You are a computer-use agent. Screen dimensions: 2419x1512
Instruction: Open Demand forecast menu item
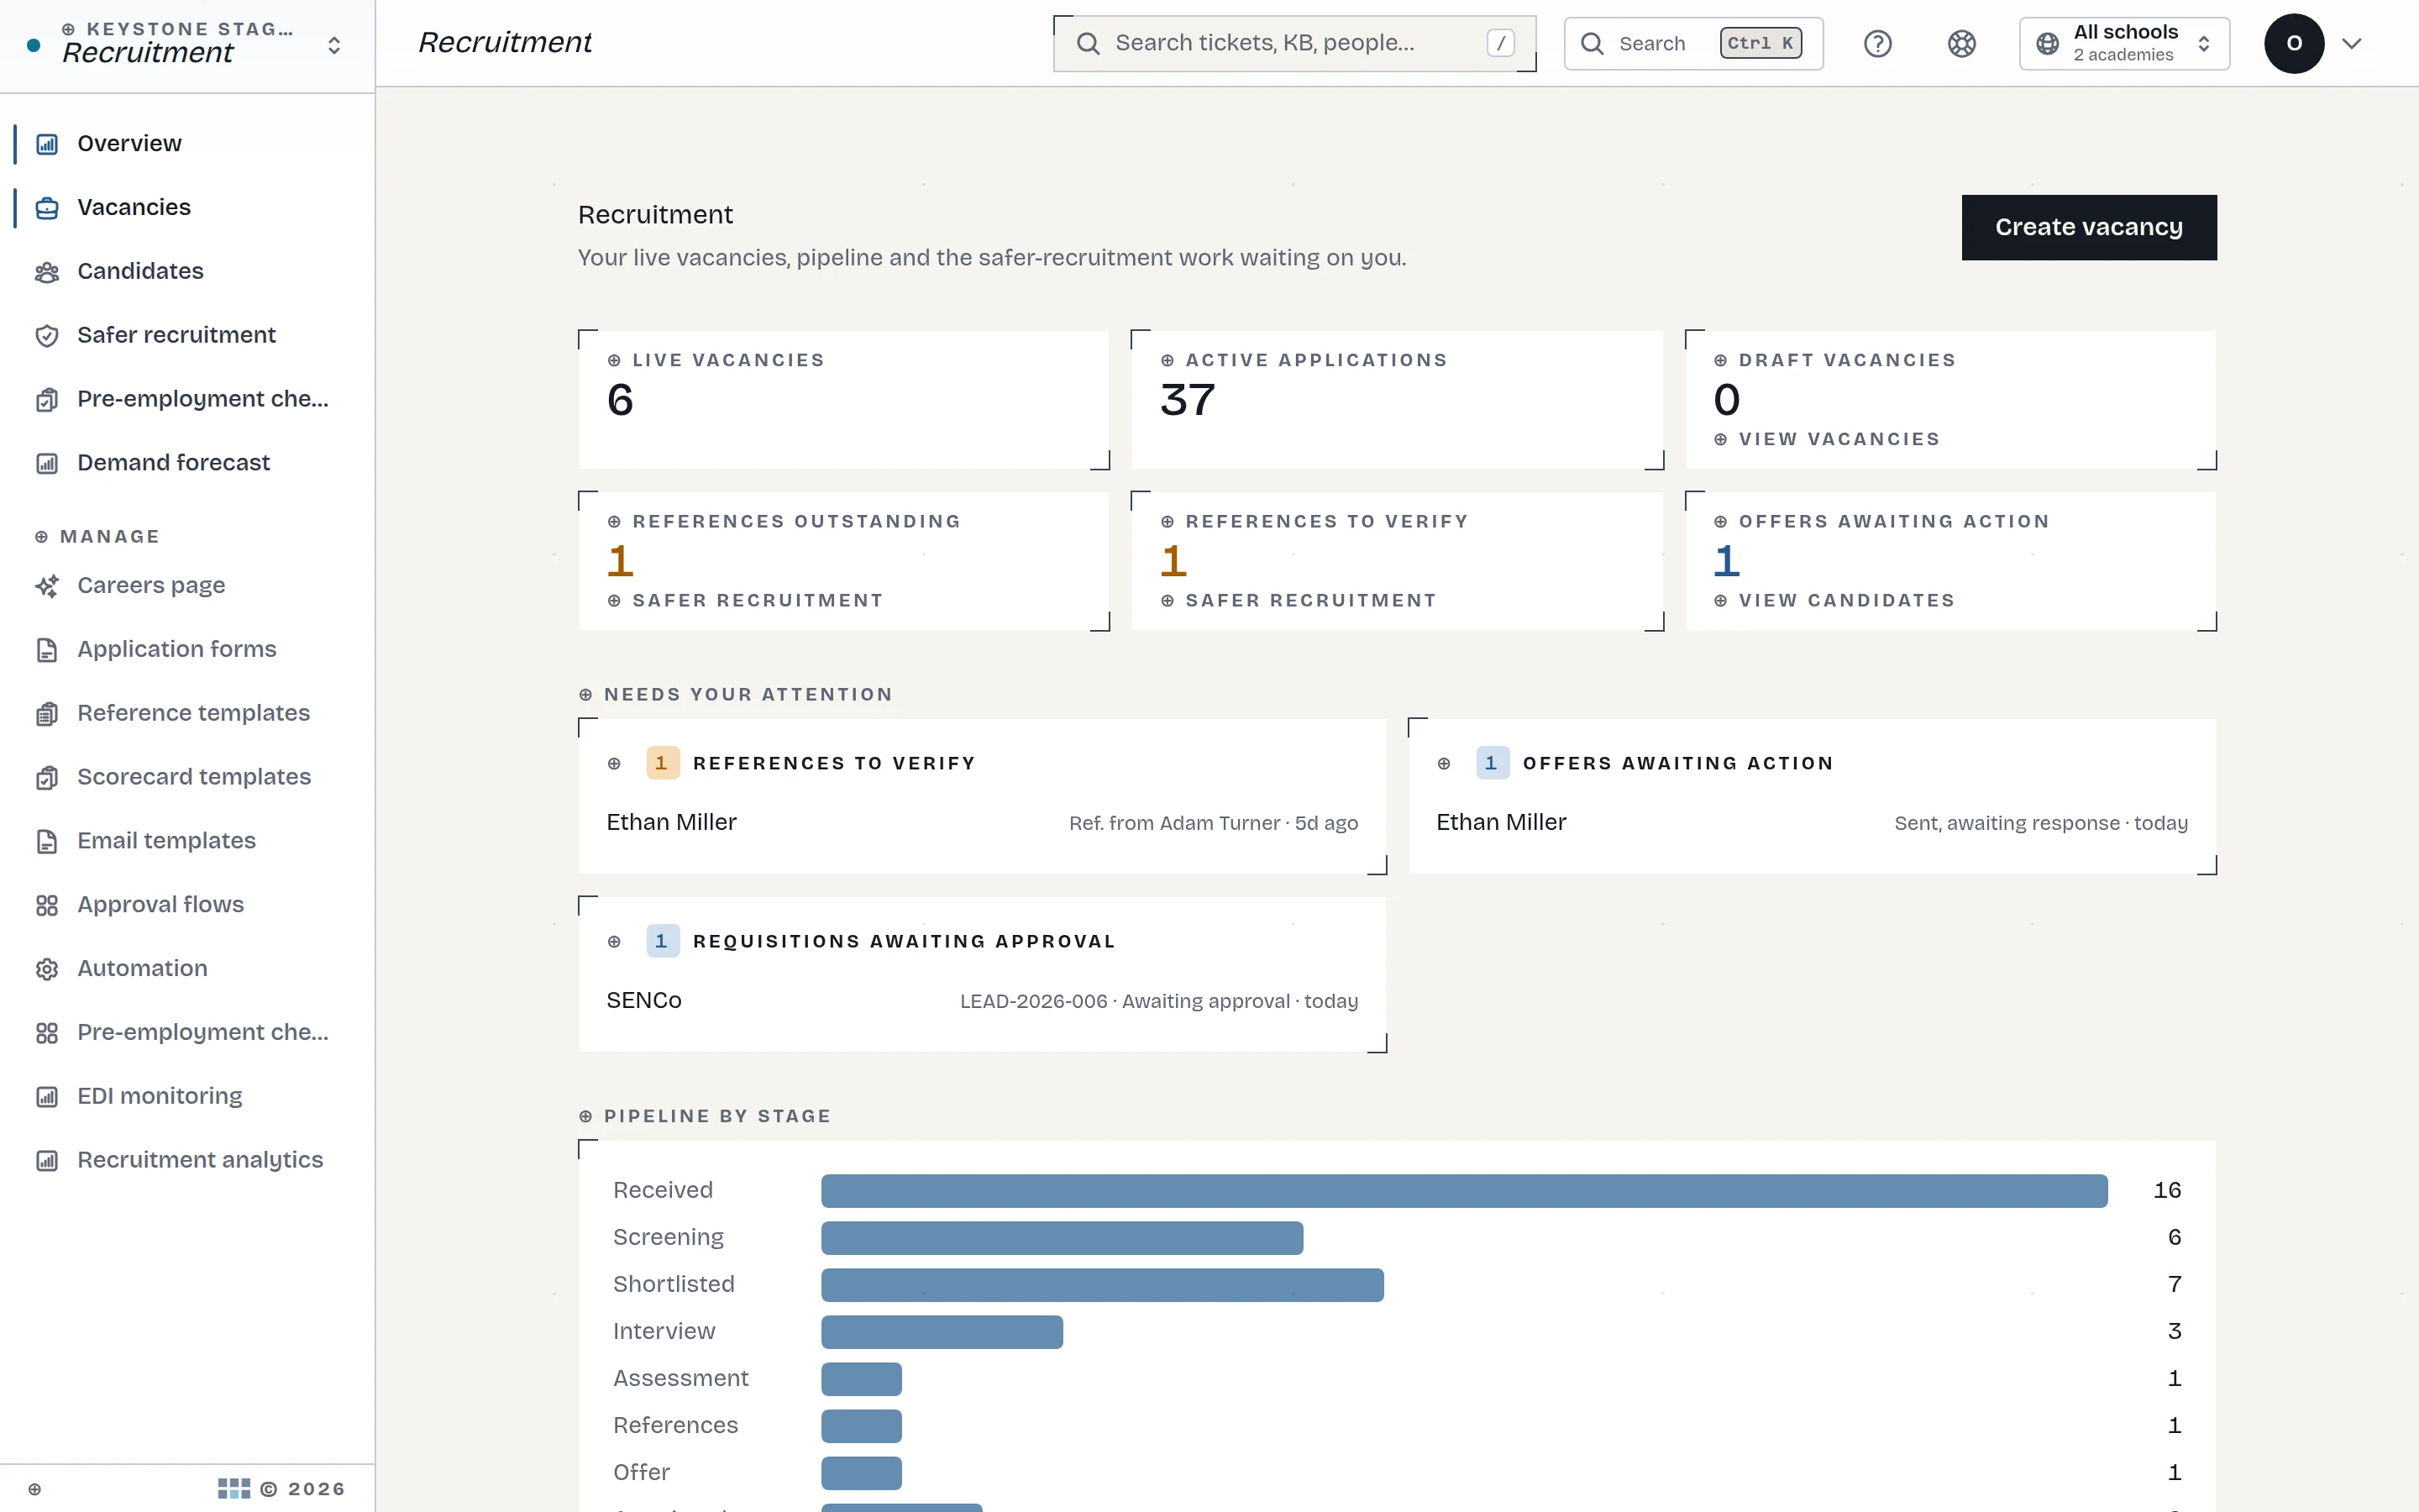tap(173, 463)
